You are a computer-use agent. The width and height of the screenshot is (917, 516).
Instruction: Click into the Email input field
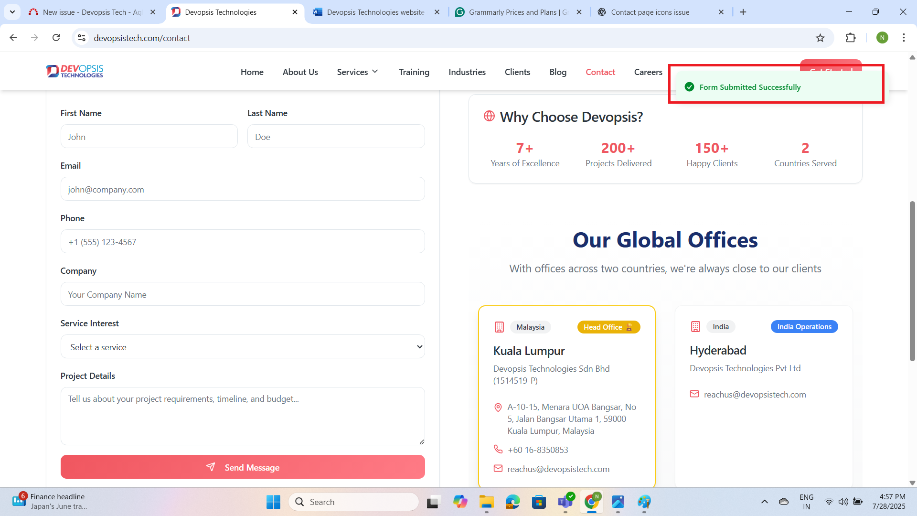coord(243,189)
